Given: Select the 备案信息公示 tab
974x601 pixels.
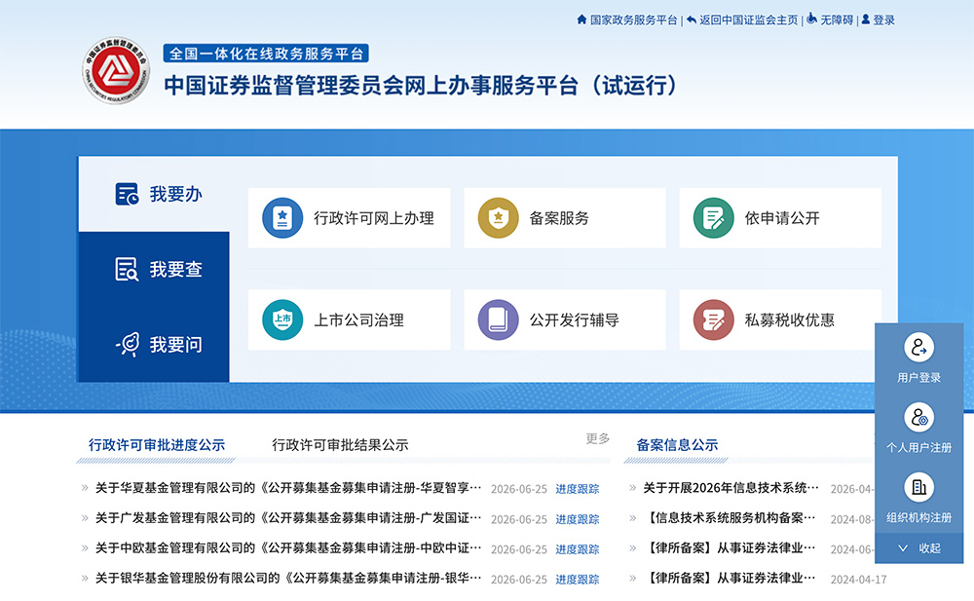Looking at the screenshot, I should [x=677, y=445].
